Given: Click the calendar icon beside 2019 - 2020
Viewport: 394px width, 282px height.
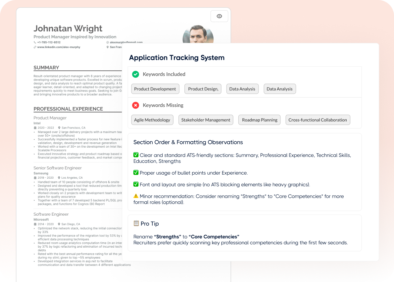Looking at the screenshot, I should coord(35,178).
